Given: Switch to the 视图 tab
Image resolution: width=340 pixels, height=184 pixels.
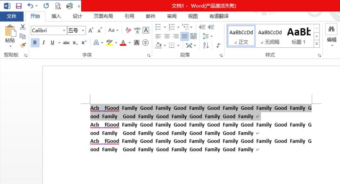Looking at the screenshot, I should pyautogui.click(x=193, y=16).
